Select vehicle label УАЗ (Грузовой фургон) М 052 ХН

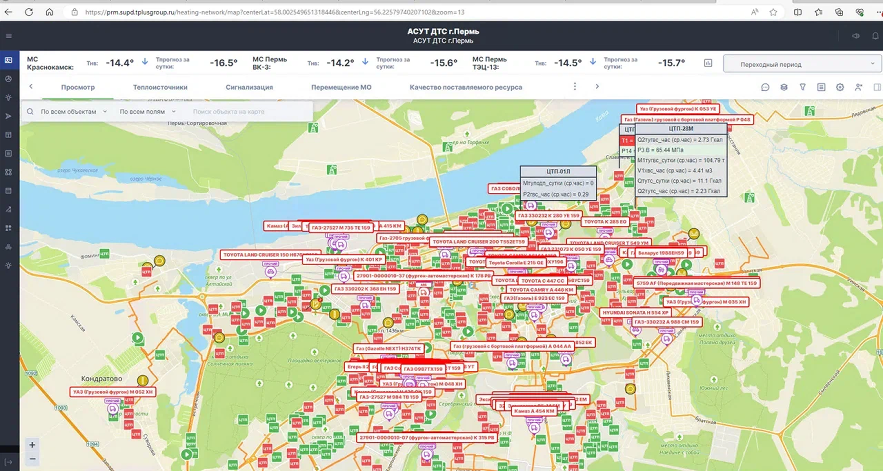(113, 392)
